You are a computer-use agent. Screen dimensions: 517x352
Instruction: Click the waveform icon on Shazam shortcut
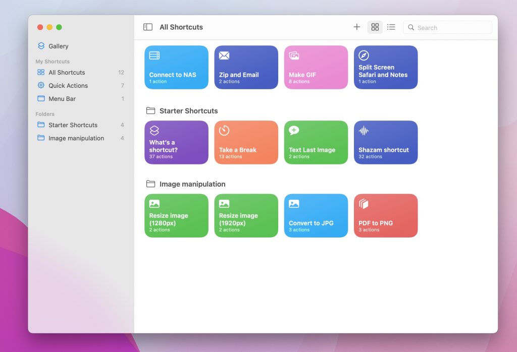coord(364,131)
